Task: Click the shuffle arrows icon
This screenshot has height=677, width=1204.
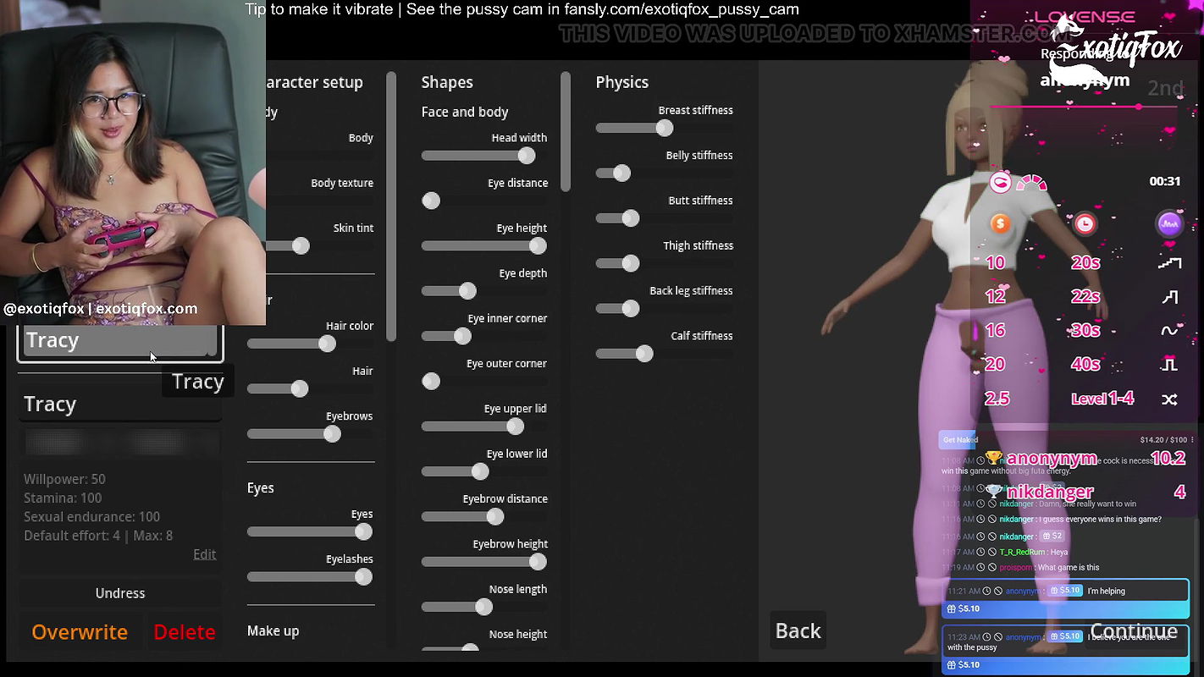Action: 1169,399
